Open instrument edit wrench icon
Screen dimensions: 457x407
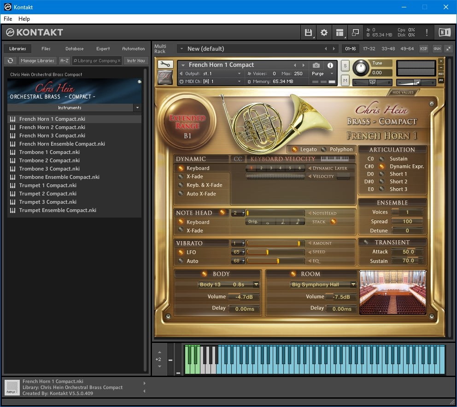tap(165, 65)
